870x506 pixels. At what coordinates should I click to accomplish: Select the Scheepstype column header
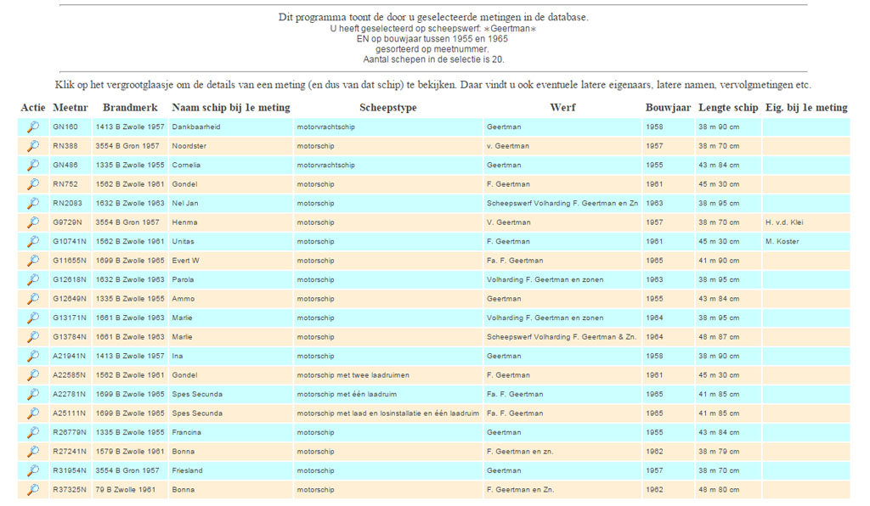tap(387, 108)
